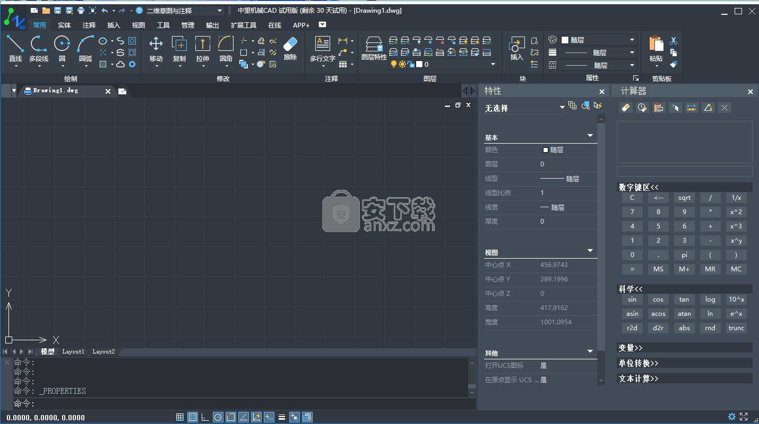759x424 pixels.
Task: Open the 扩展工具 ribbon tab
Action: (x=244, y=25)
